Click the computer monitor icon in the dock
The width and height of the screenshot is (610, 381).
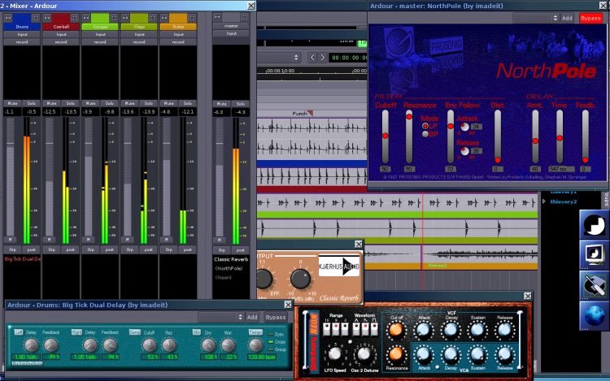click(594, 254)
